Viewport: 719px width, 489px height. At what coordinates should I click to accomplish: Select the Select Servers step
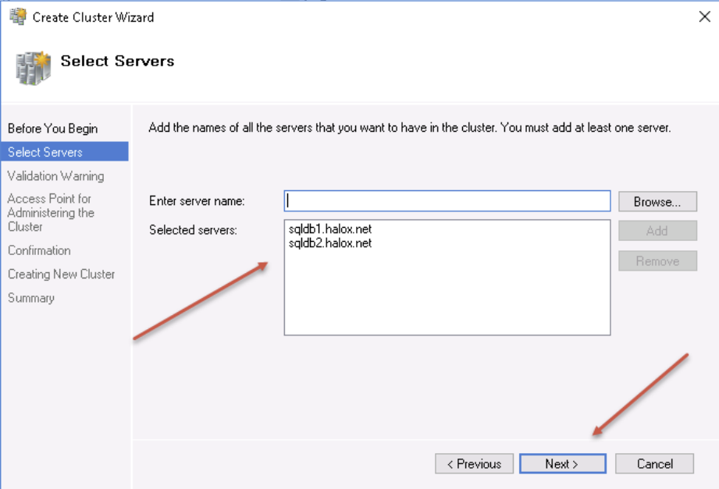coord(65,152)
